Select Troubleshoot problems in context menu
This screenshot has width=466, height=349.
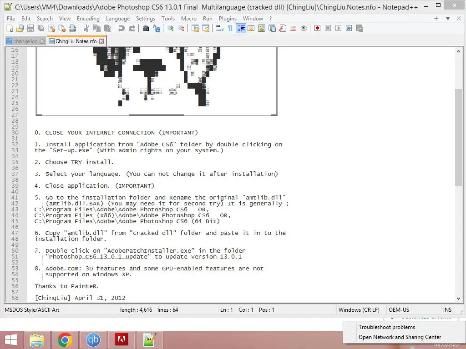point(387,327)
